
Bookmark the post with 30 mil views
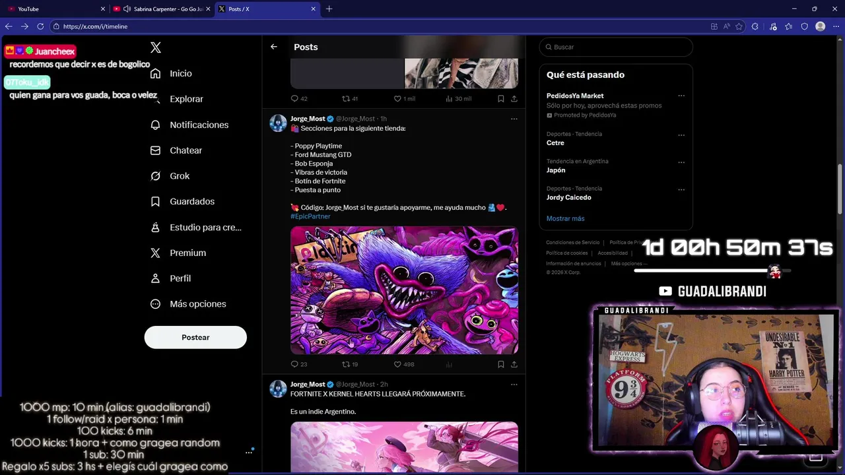pyautogui.click(x=501, y=98)
